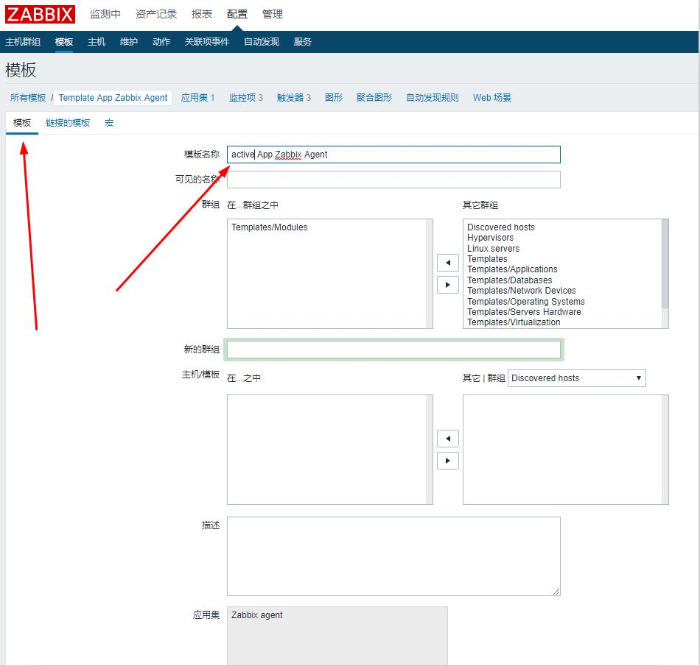Go to 模板 submenu in blue bar
This screenshot has height=666, width=700.
point(64,42)
